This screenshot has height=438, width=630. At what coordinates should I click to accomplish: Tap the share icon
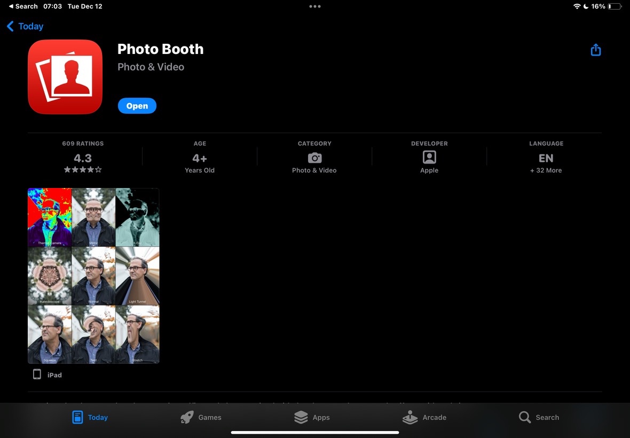pos(595,50)
